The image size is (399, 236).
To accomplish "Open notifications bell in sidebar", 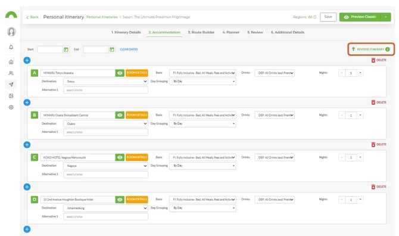I will pos(11,47).
